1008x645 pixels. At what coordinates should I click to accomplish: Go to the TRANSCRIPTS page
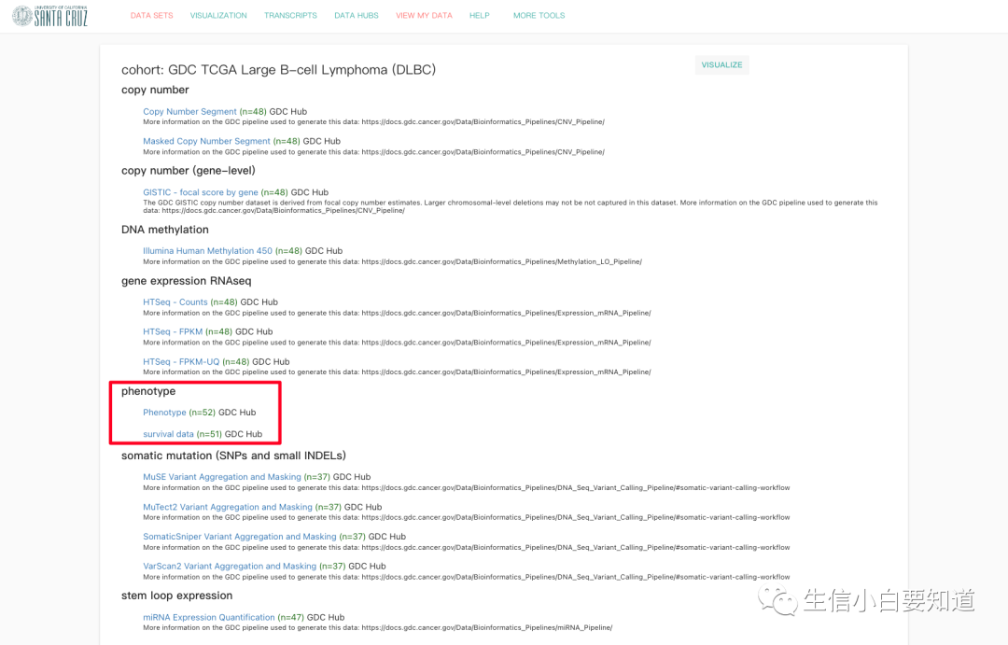[x=290, y=16]
